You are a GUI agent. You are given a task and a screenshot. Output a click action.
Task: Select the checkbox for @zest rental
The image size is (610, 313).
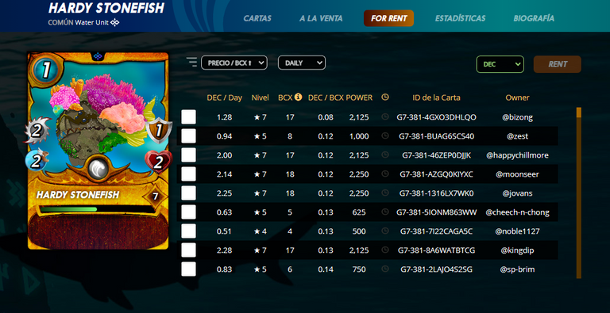pyautogui.click(x=189, y=136)
